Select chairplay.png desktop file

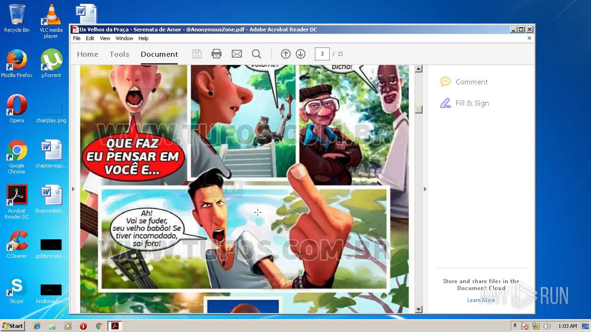click(x=51, y=113)
